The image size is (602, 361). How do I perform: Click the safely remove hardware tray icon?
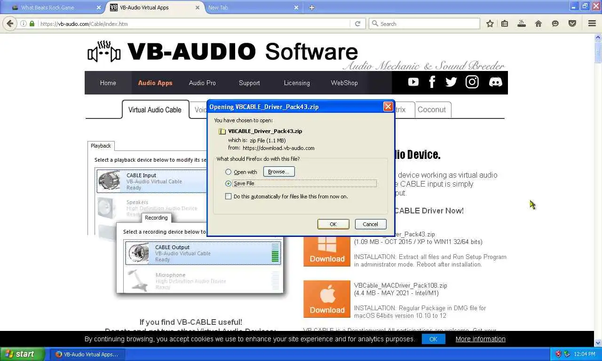click(567, 354)
